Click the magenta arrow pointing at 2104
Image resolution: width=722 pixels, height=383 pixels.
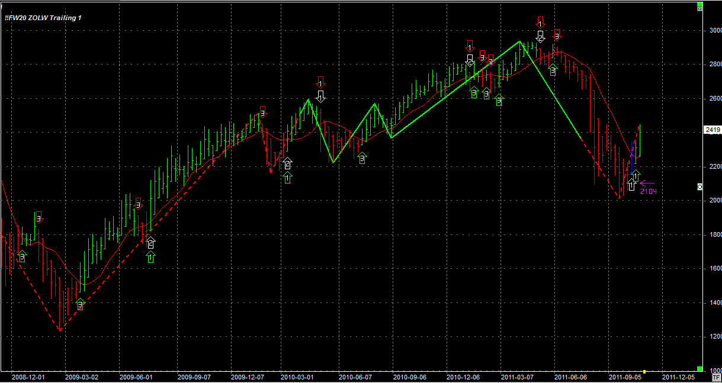click(647, 183)
